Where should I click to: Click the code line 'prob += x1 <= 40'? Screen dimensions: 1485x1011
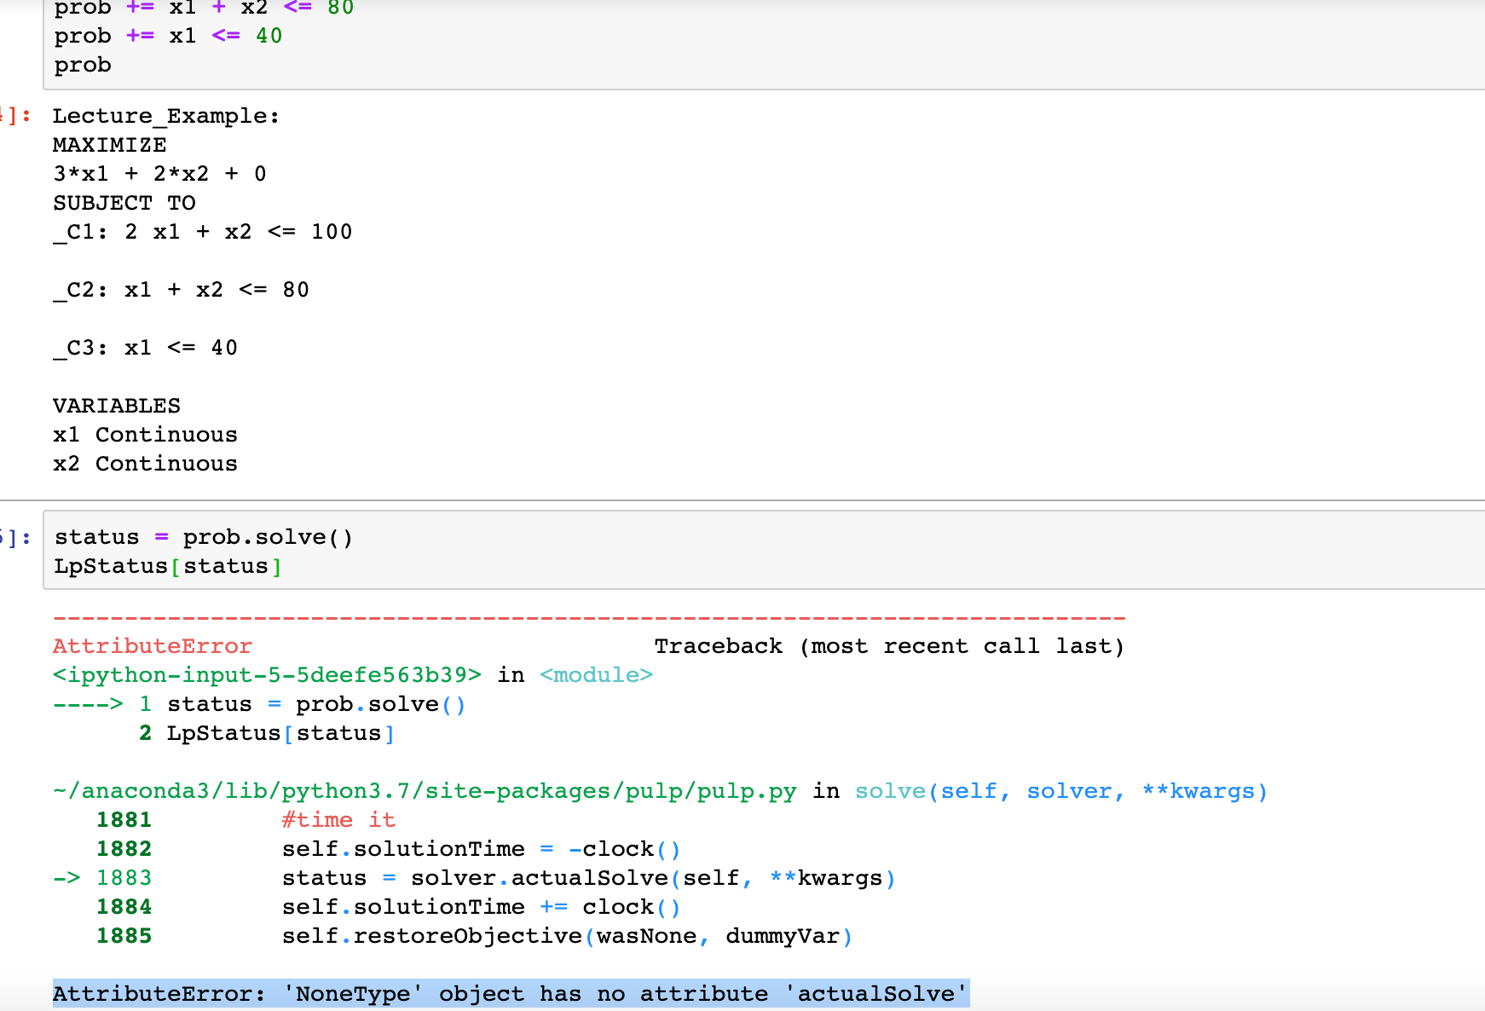click(x=168, y=36)
